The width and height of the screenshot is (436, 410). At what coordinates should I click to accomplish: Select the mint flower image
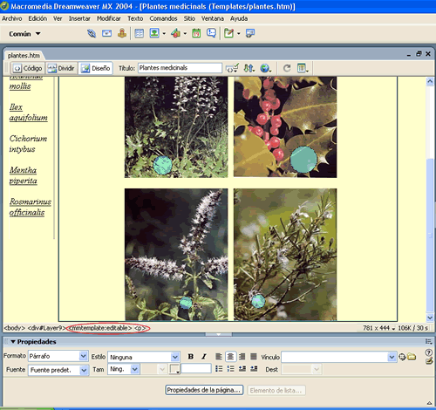176,255
